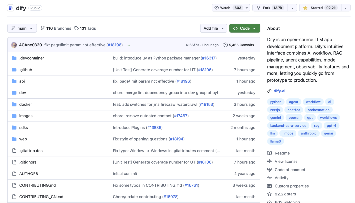Click the Readme book icon

tap(269, 153)
